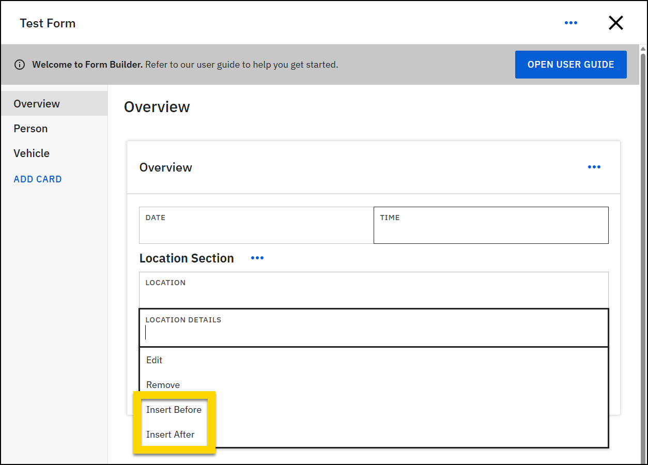This screenshot has height=465, width=648.
Task: Click the OPEN USER GUIDE button
Action: pos(570,64)
